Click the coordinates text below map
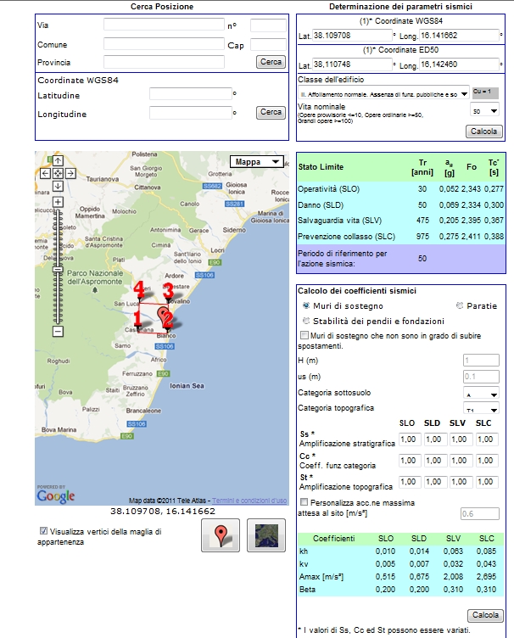This screenshot has width=514, height=638. [x=163, y=511]
